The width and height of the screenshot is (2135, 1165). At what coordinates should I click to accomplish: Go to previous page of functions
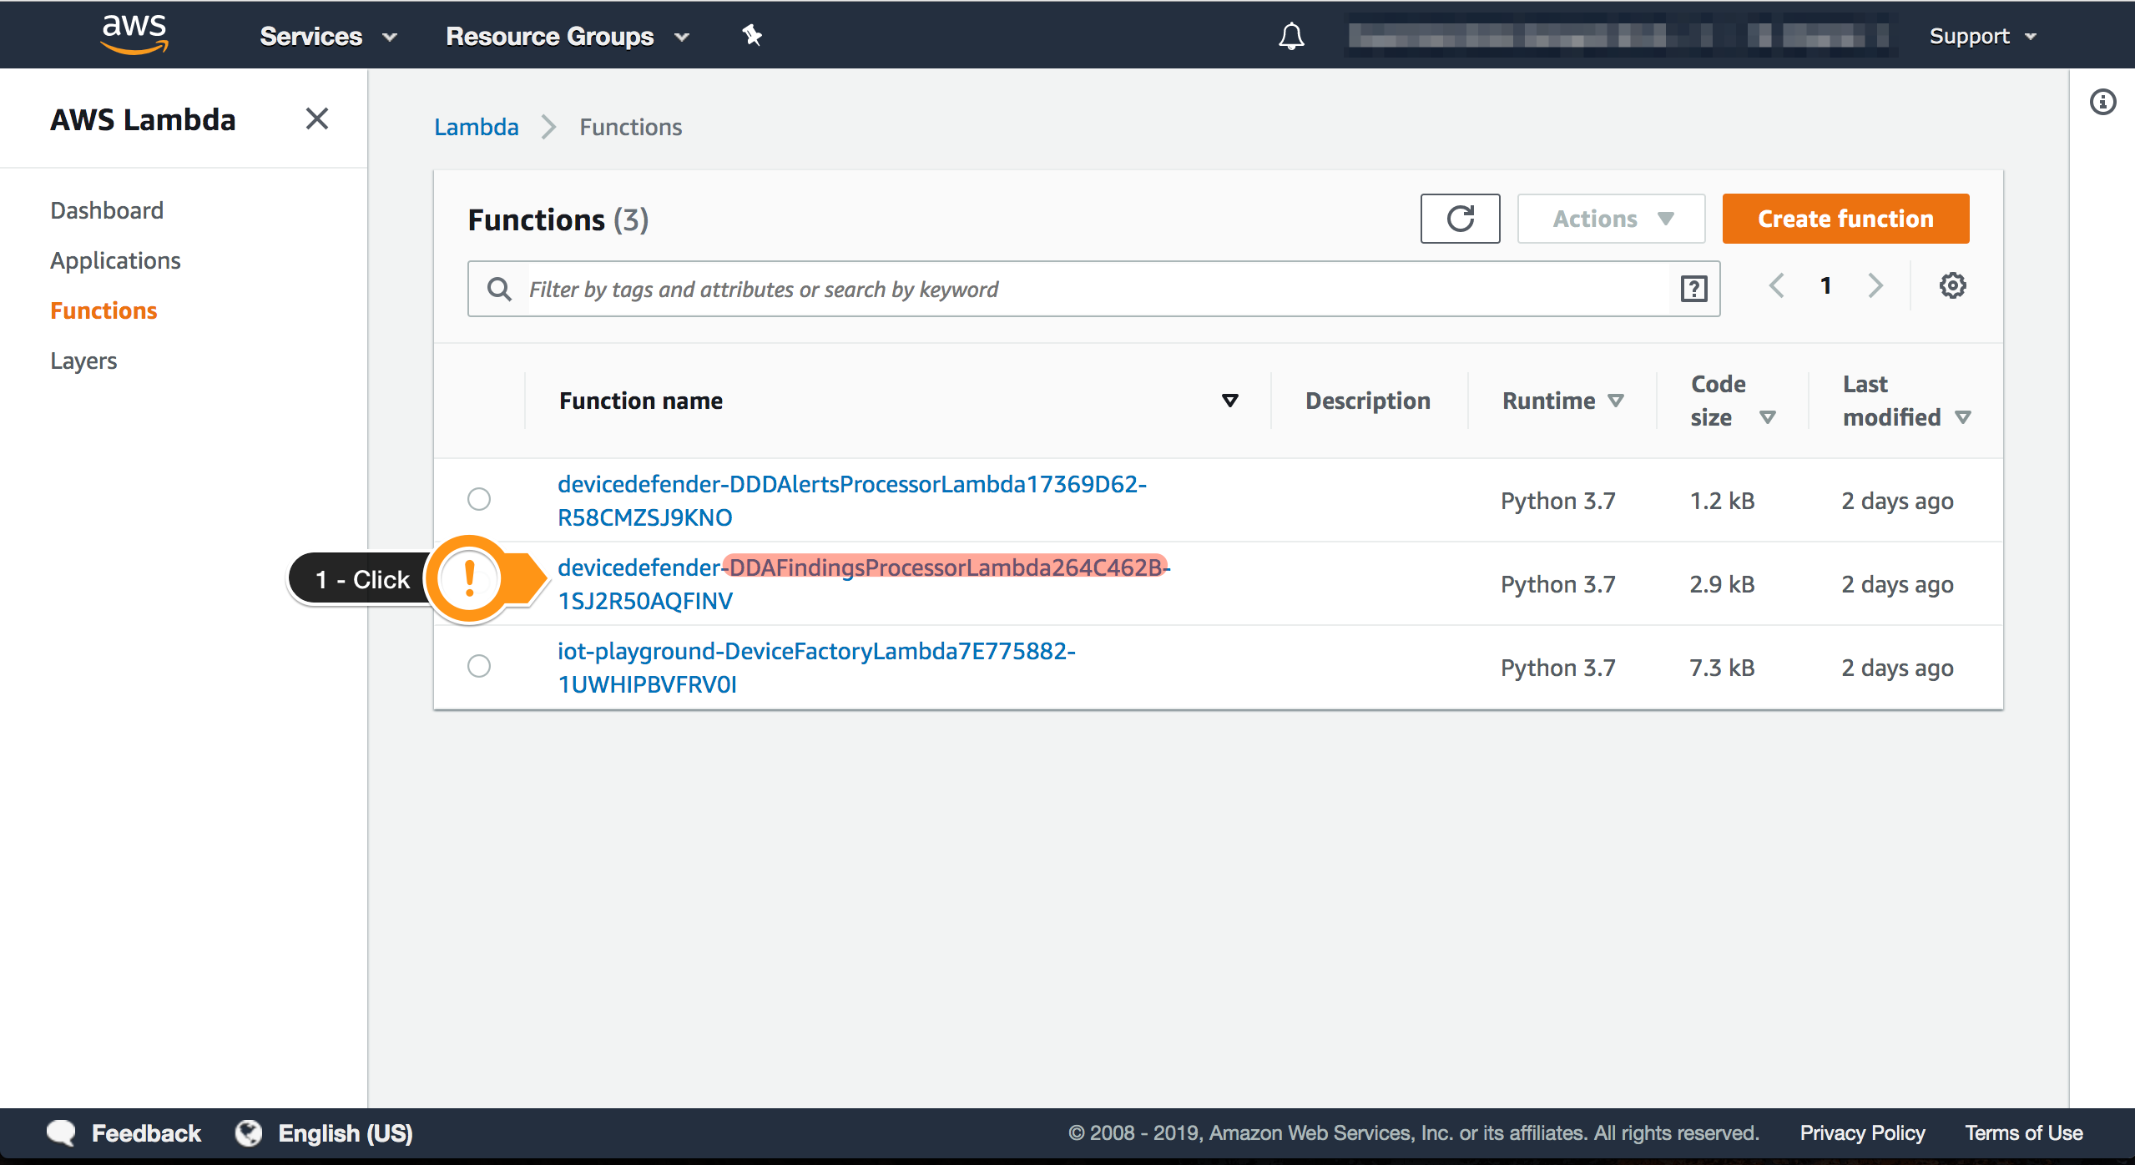(1776, 285)
